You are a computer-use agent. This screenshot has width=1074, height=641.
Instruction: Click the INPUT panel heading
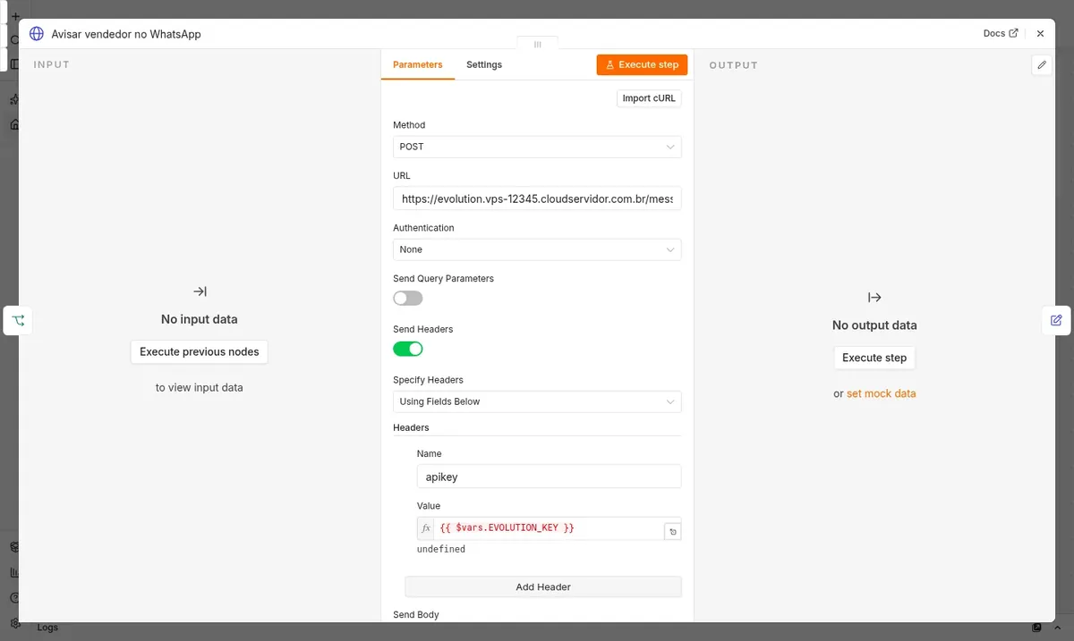coord(52,64)
